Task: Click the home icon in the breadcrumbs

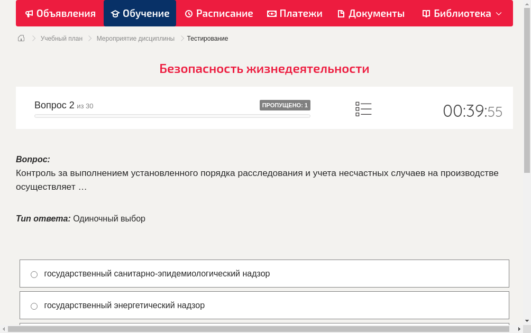Action: tap(21, 38)
